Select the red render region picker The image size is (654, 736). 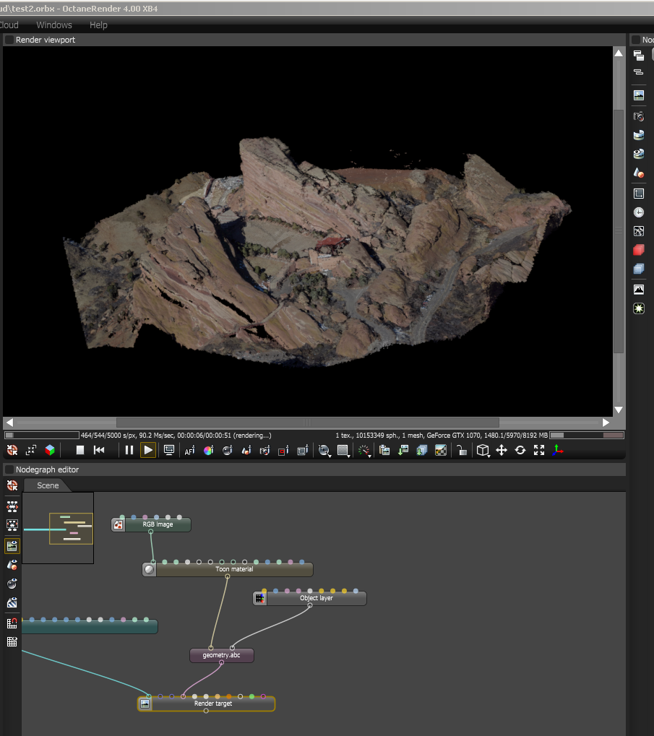click(283, 451)
